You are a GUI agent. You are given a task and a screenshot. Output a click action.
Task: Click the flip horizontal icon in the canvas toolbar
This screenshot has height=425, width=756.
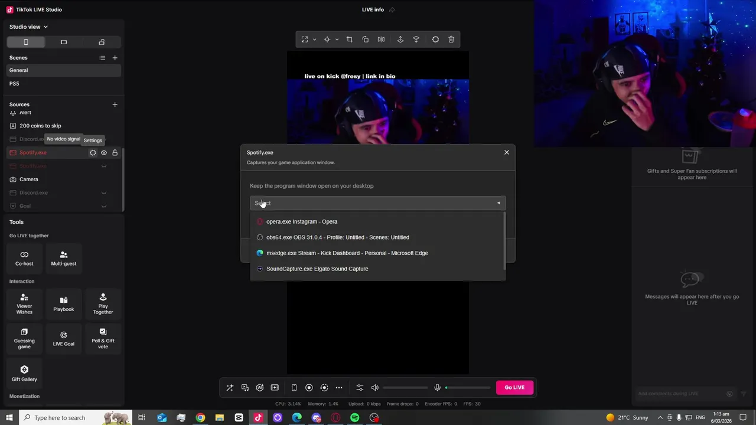point(381,40)
